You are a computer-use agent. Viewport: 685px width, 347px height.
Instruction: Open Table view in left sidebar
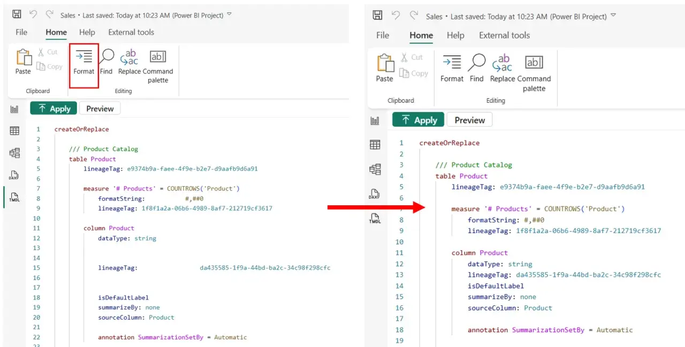[x=14, y=131]
